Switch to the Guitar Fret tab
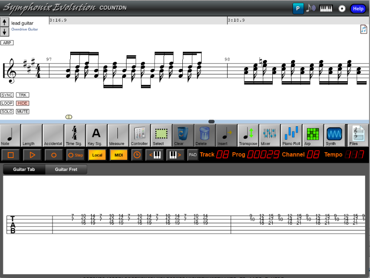Viewport: 370px width, 278px height. [66, 169]
